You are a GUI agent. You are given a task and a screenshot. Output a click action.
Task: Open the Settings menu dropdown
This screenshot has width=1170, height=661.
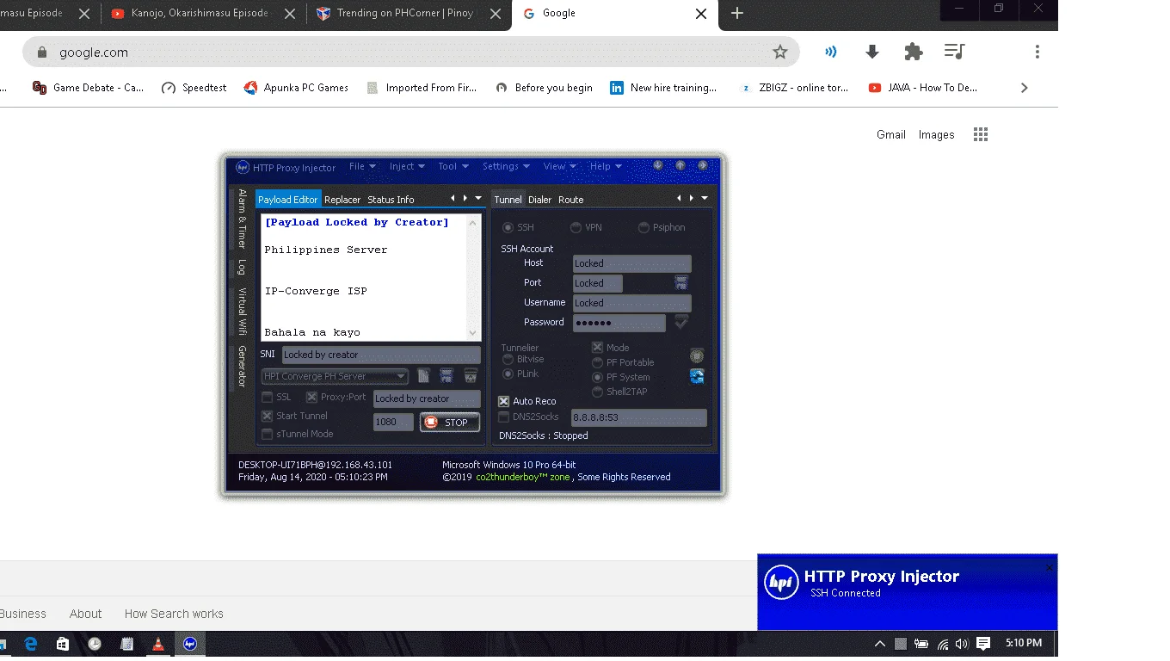[506, 166]
